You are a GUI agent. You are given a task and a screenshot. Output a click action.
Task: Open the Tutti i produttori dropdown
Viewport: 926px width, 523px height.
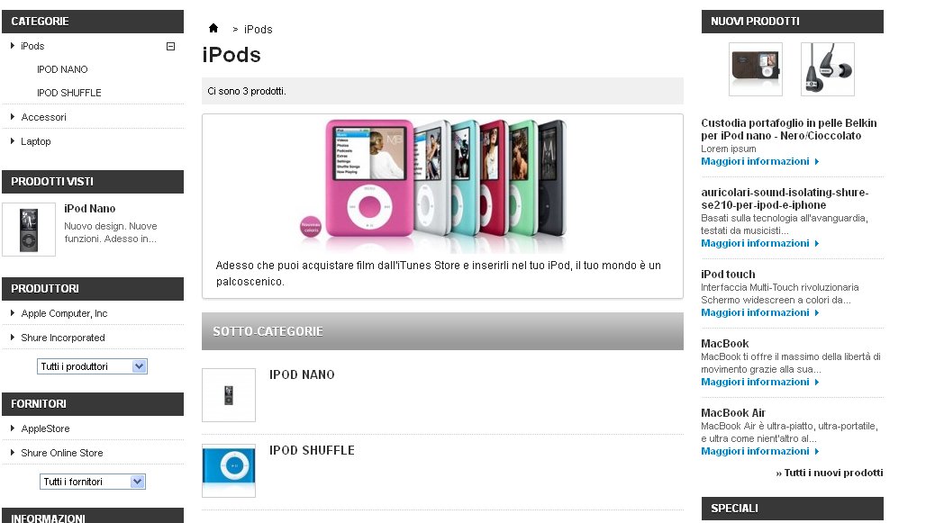pyautogui.click(x=92, y=366)
